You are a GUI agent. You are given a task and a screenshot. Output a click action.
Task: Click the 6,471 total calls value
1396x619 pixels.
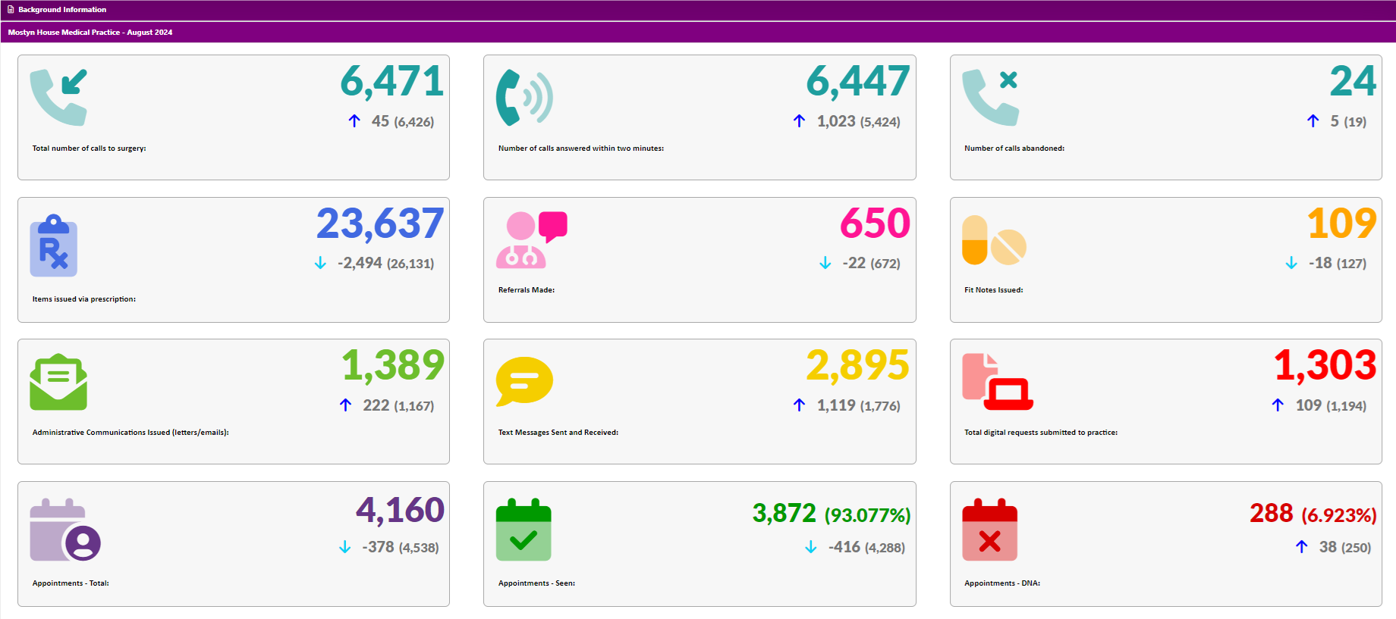tap(392, 81)
